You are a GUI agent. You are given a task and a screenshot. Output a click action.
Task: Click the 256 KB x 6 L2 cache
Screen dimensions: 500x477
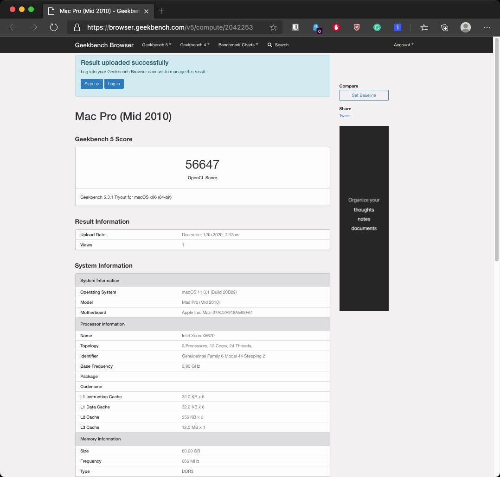click(192, 417)
